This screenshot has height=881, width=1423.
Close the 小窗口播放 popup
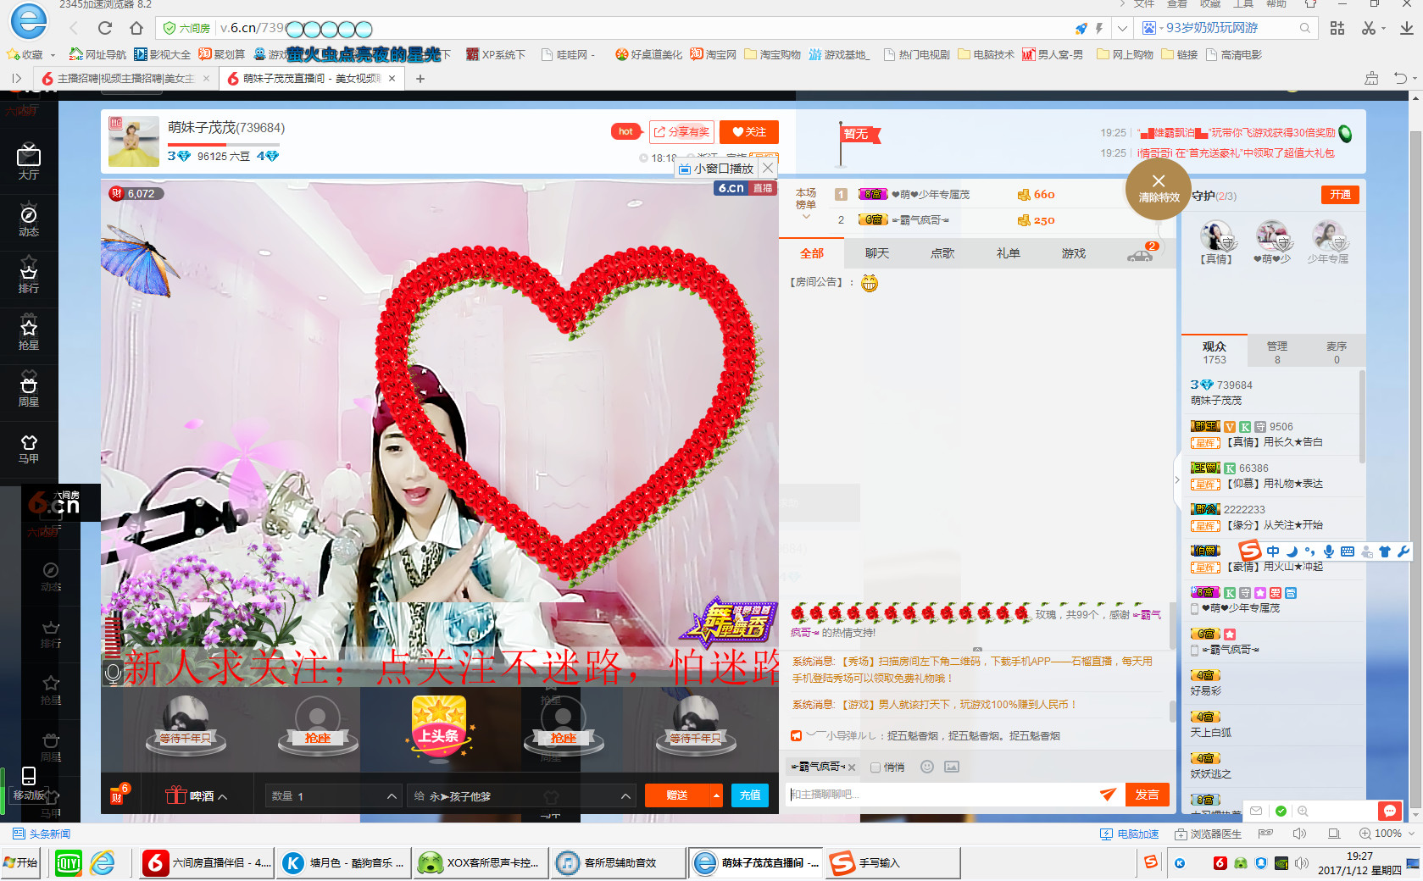coord(767,168)
